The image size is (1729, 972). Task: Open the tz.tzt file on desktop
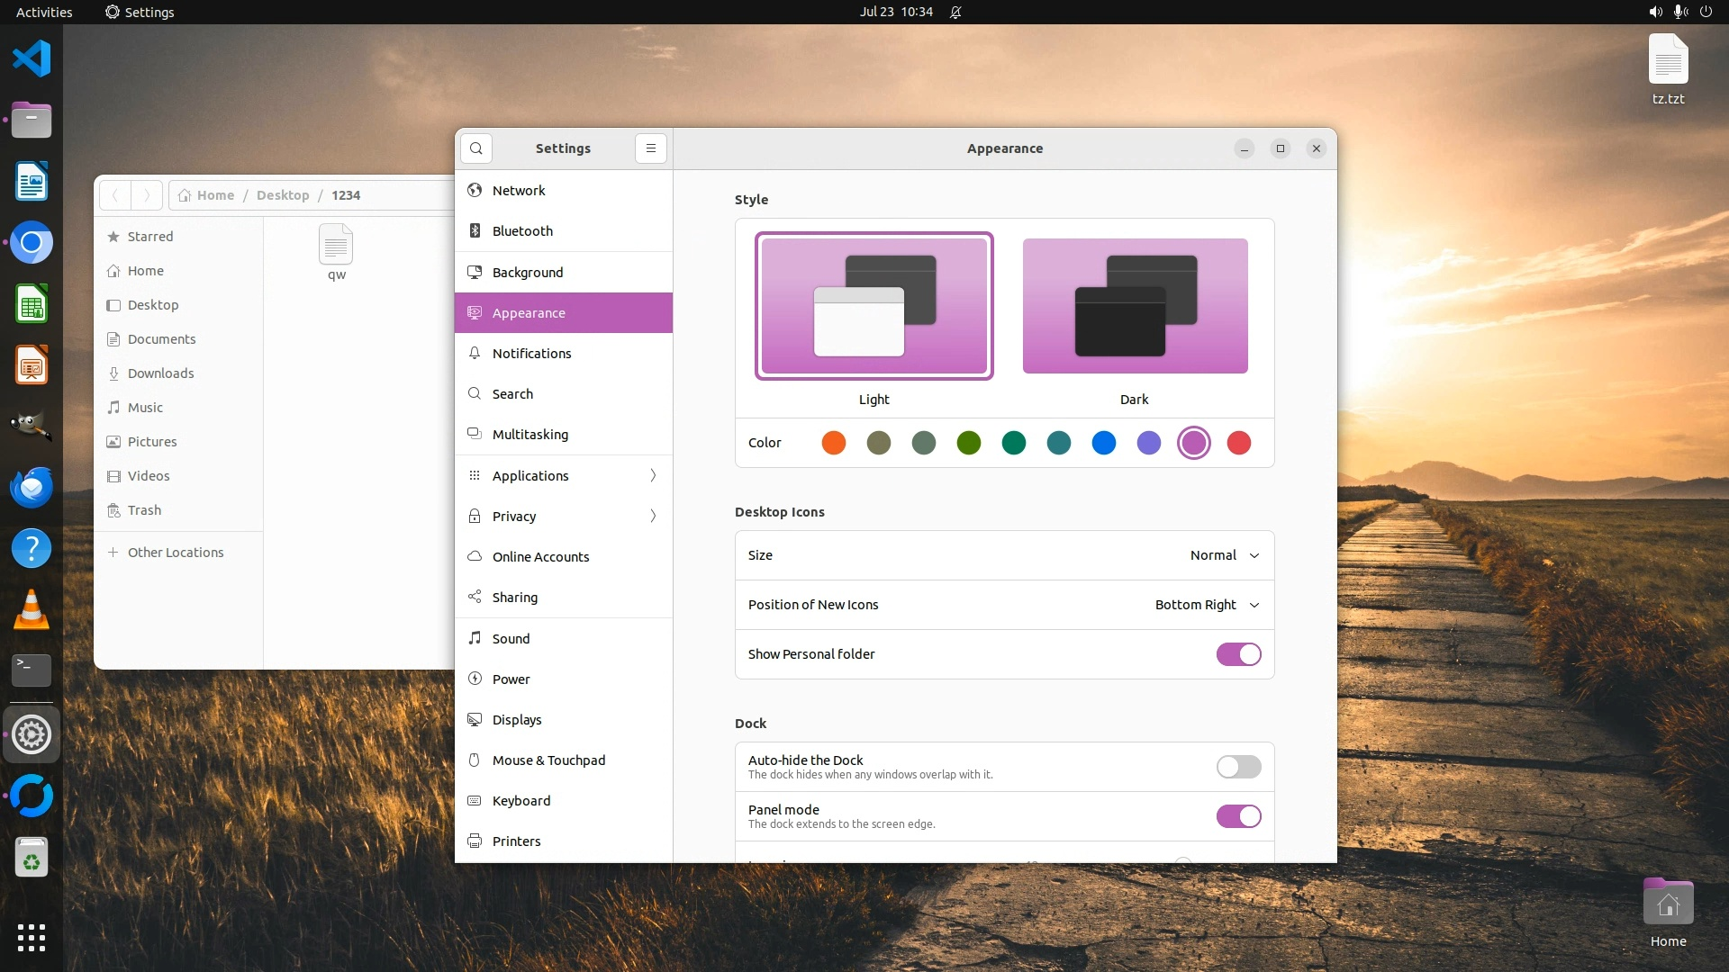(x=1668, y=59)
